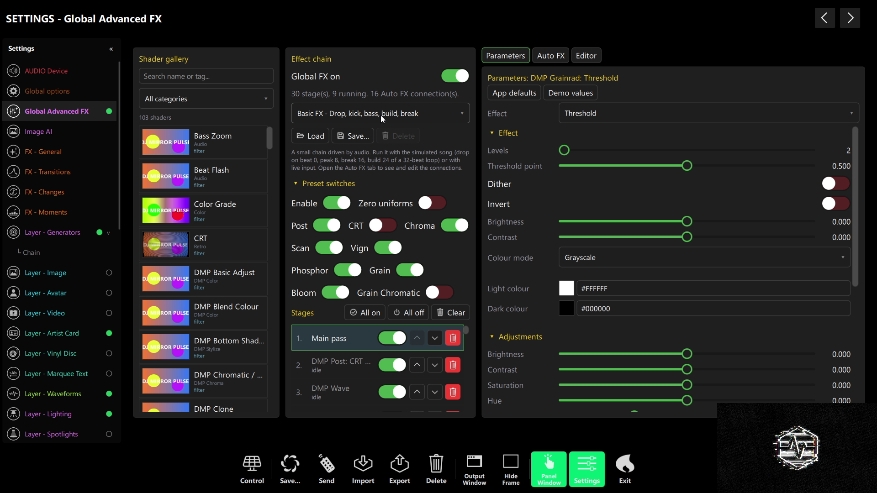Open the Basic FX preset dropdown

[x=380, y=113]
